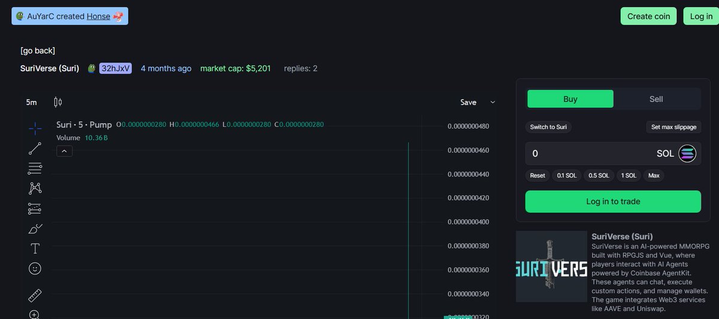
Task: Select the chart pattern drawing tool
Action: 35,189
